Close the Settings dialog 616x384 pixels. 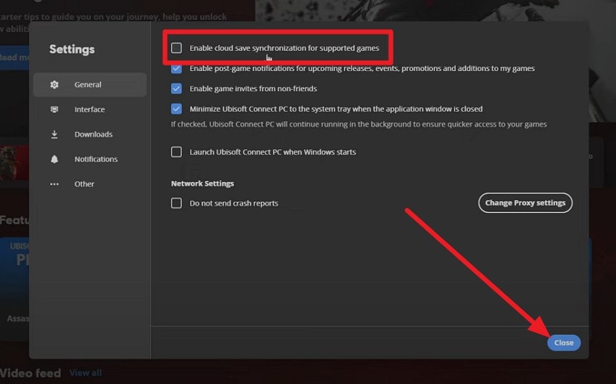click(x=564, y=343)
